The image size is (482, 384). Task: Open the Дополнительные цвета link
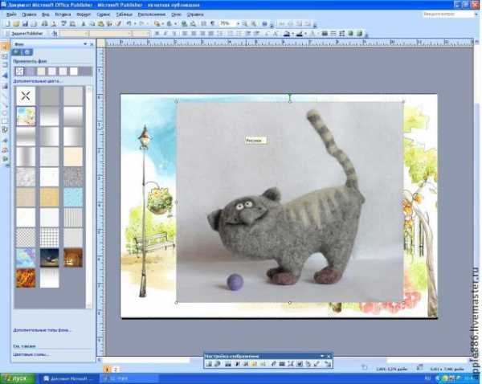pos(37,81)
